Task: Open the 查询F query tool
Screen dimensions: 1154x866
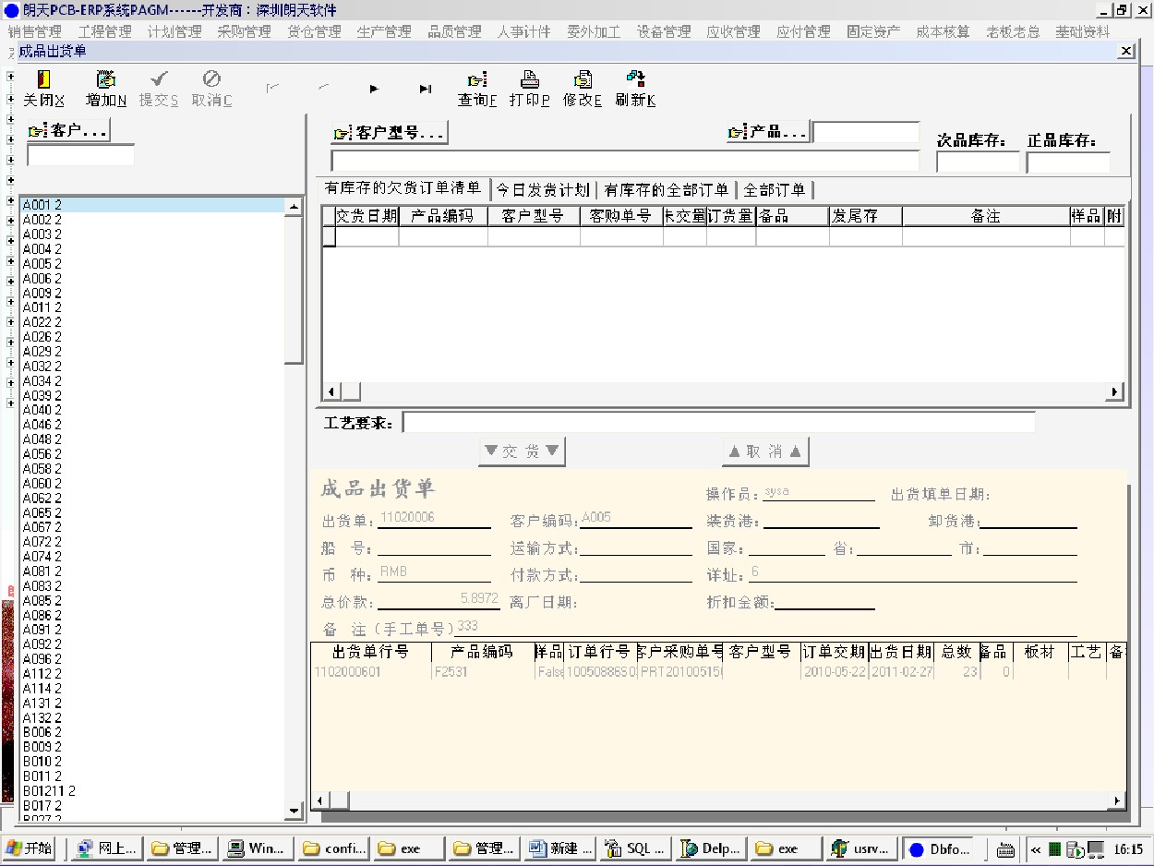Action: click(477, 90)
